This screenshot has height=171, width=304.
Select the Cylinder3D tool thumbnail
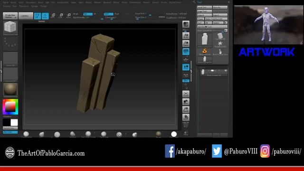click(220, 36)
